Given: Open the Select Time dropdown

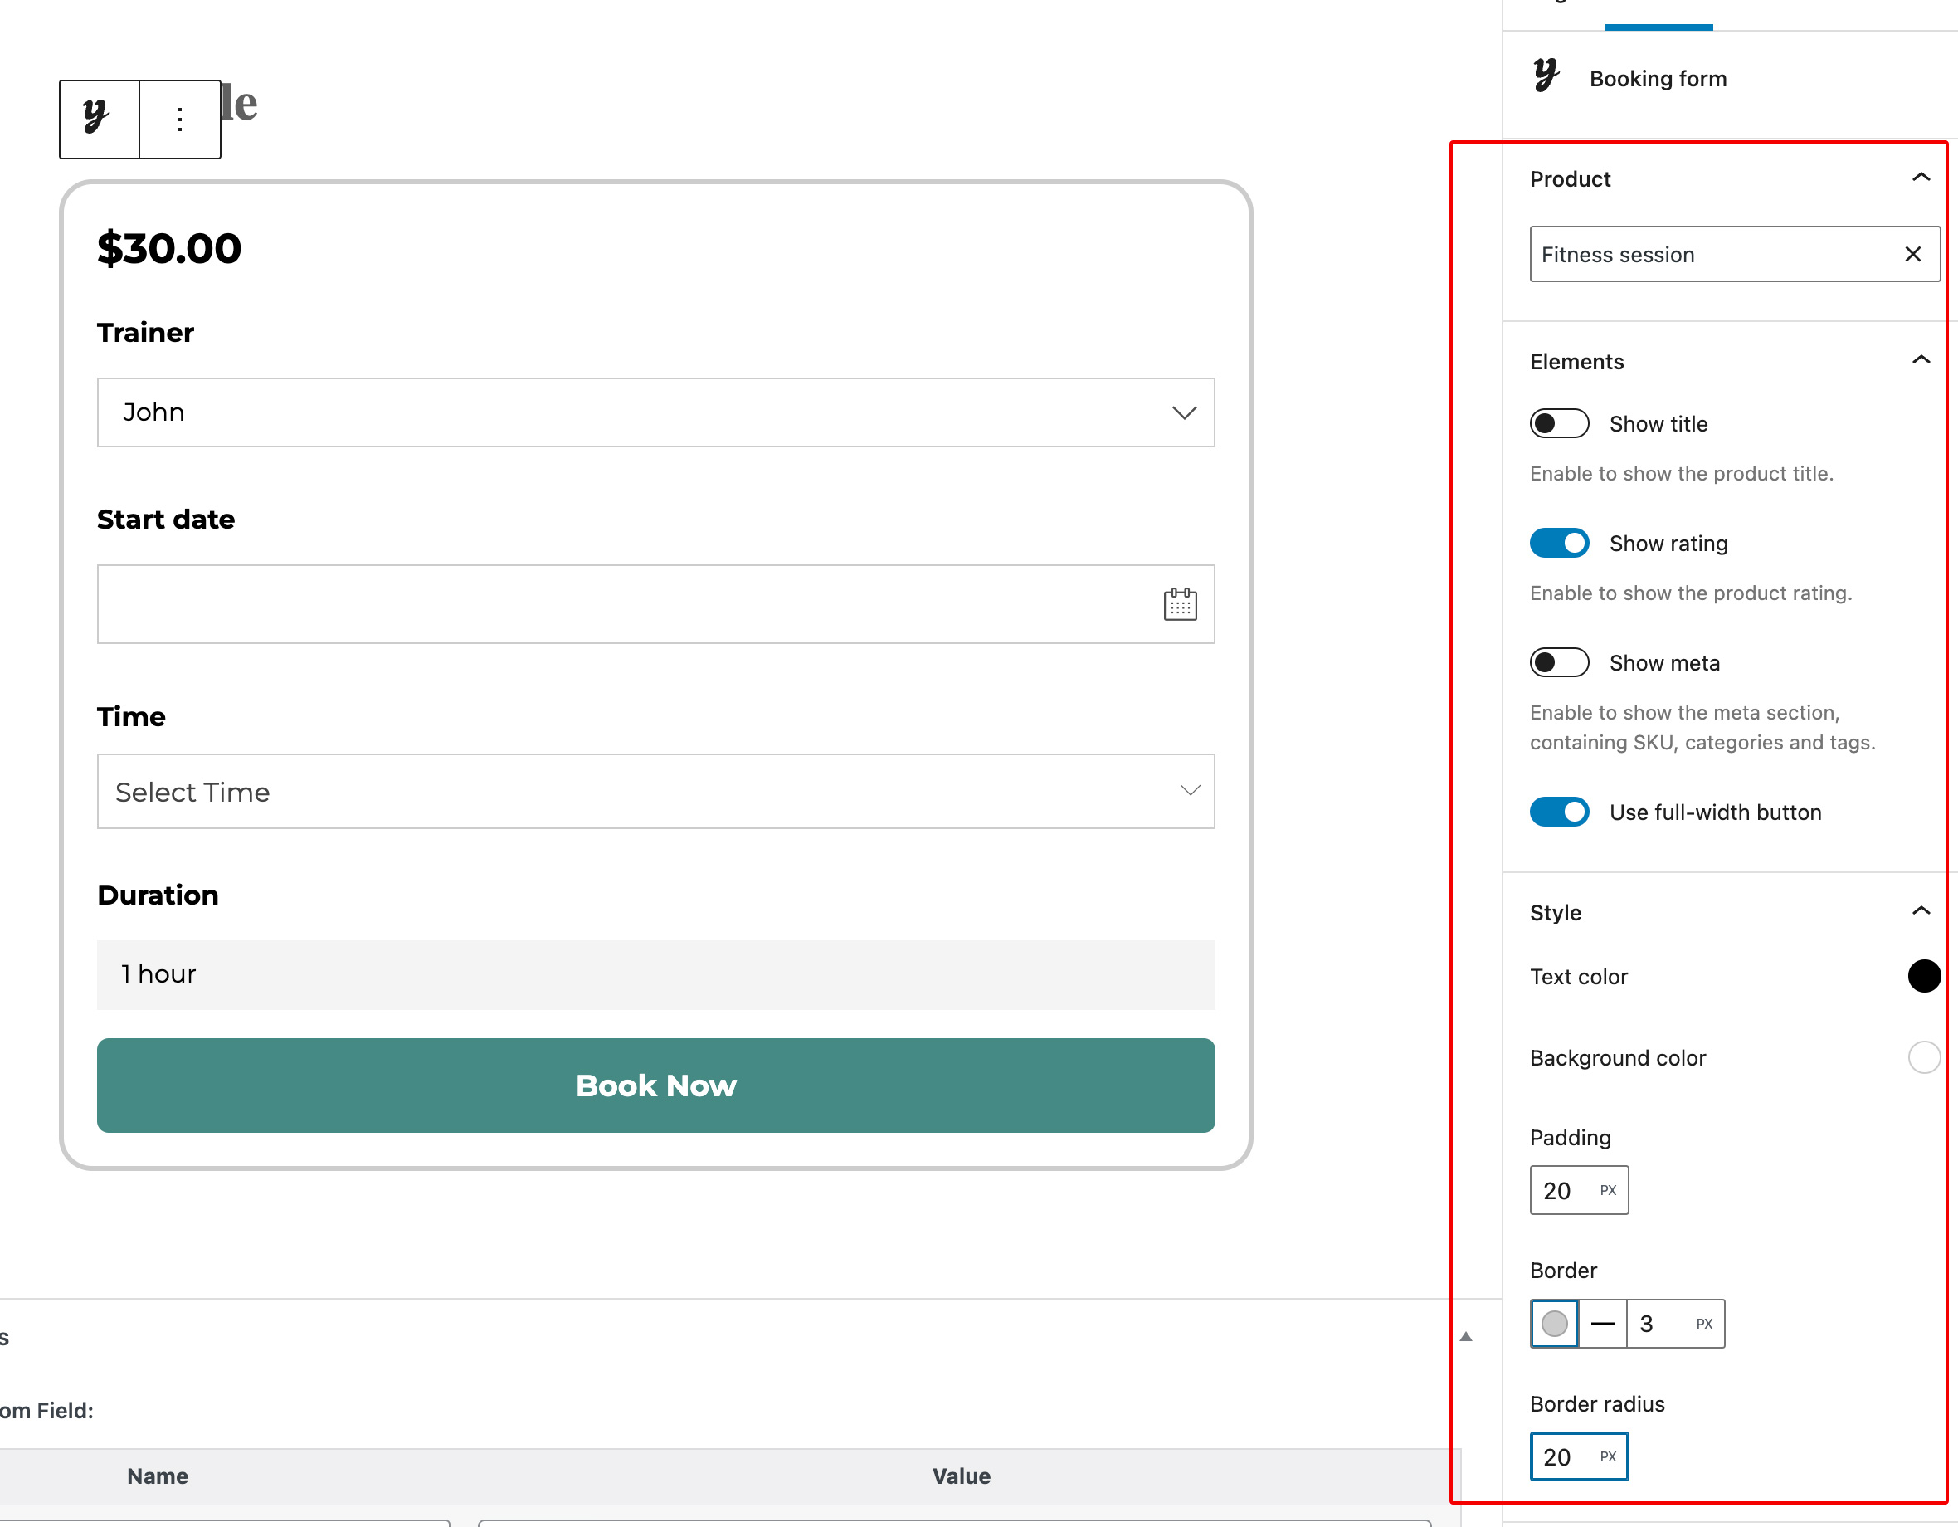Looking at the screenshot, I should point(655,792).
